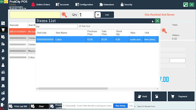
Task: Select the Cutlus row in Items List
Action: click(97, 39)
